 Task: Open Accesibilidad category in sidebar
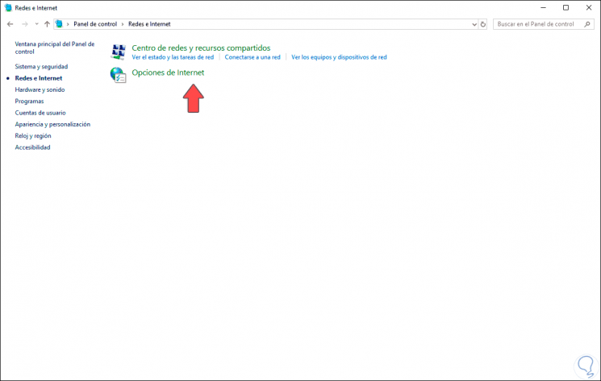coord(32,147)
